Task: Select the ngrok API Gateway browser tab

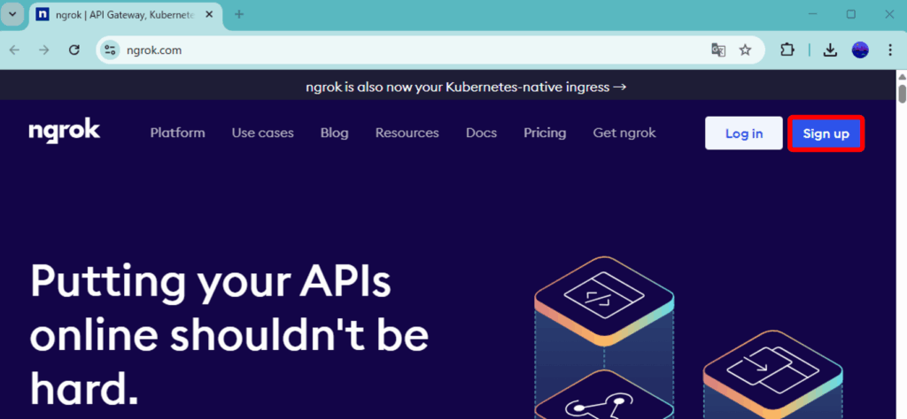Action: point(124,14)
